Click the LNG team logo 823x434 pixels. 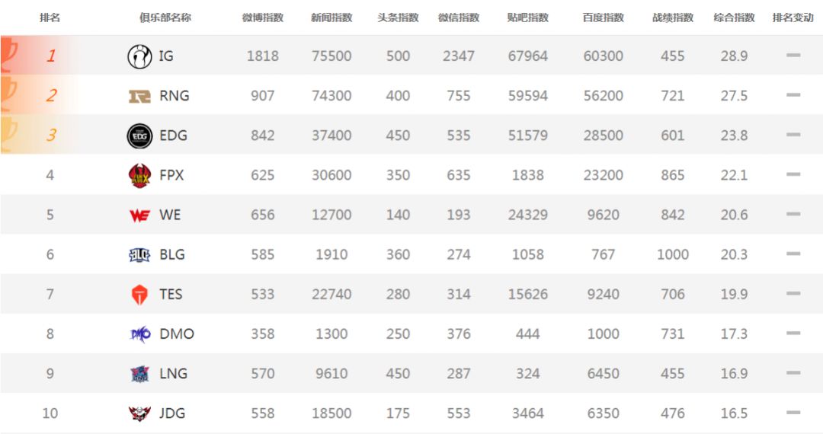[139, 374]
